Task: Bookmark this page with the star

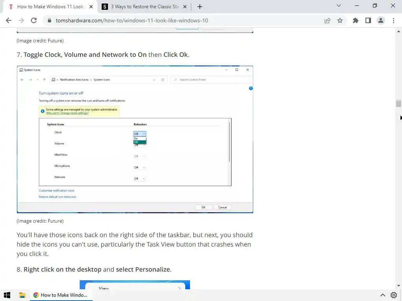Action: [340, 20]
